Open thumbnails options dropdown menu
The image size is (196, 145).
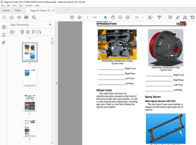point(13,32)
